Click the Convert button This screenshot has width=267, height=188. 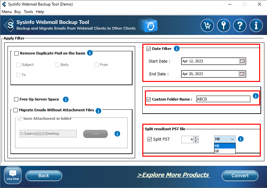240,176
